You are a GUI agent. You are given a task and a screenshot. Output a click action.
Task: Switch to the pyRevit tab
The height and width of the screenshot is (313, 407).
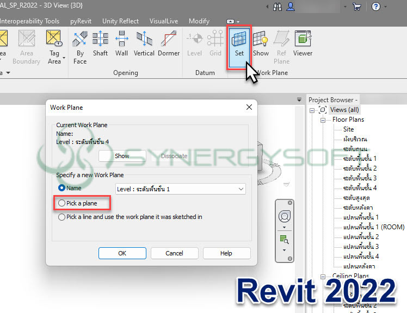tap(81, 21)
